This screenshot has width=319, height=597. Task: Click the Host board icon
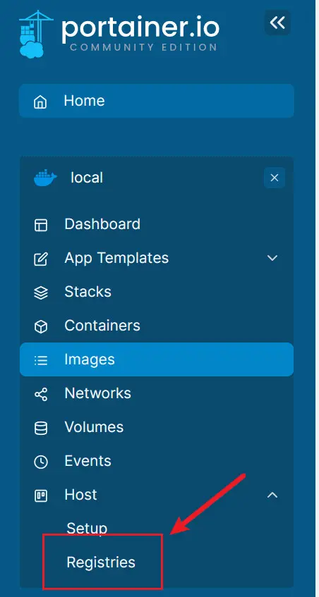pos(41,496)
